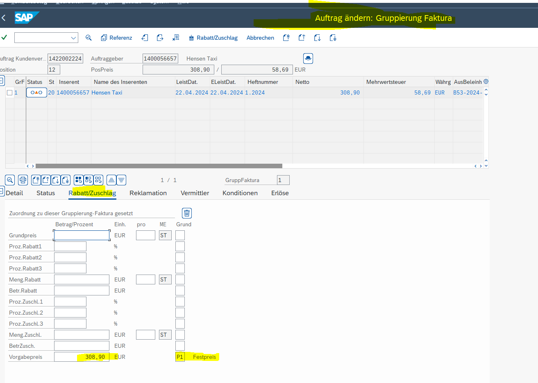538x383 pixels.
Task: Click the Grund field for Grundpreis row
Action: point(180,235)
